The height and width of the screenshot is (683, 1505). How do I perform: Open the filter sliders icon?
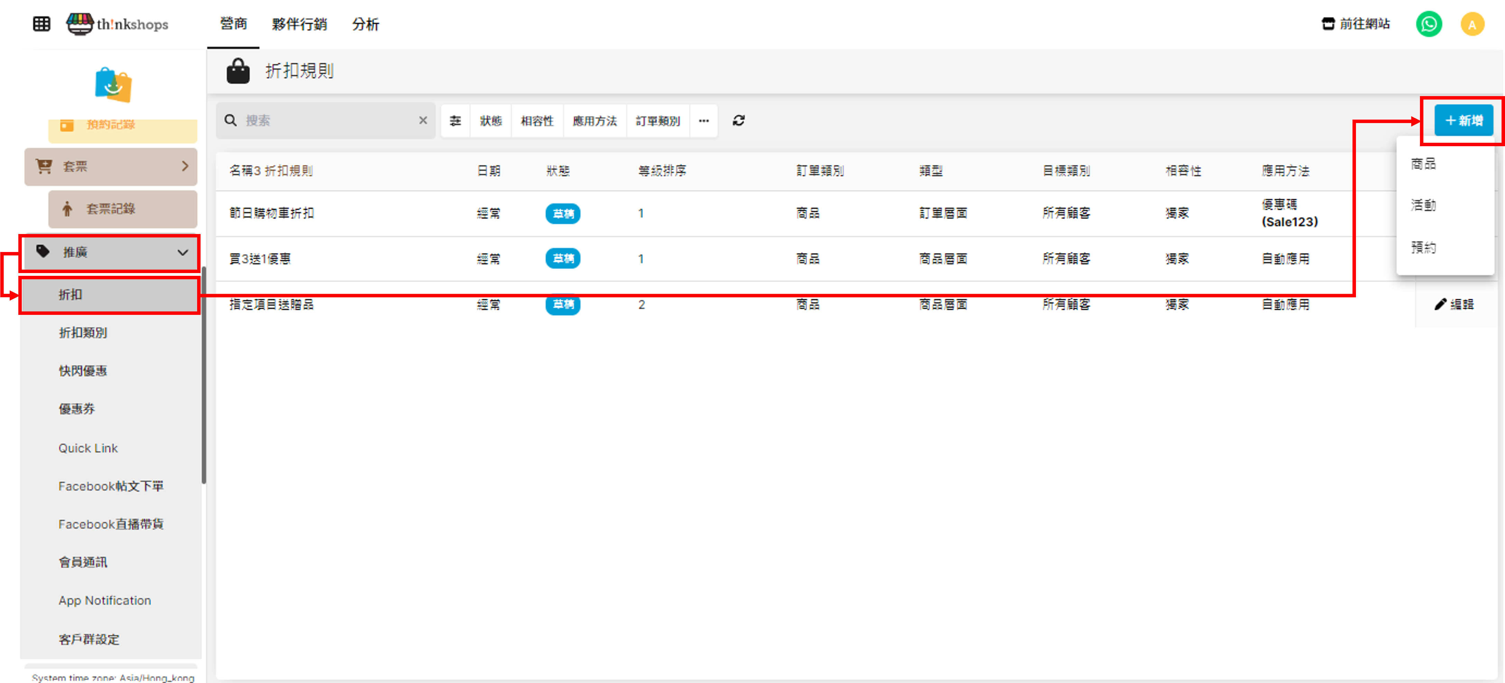[455, 121]
